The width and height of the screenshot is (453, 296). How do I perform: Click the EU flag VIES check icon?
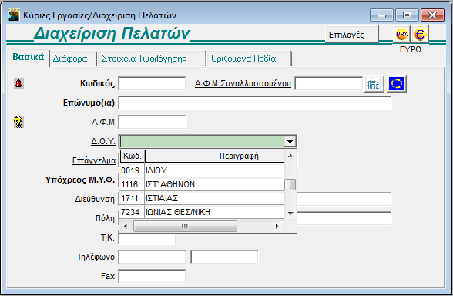tap(396, 84)
